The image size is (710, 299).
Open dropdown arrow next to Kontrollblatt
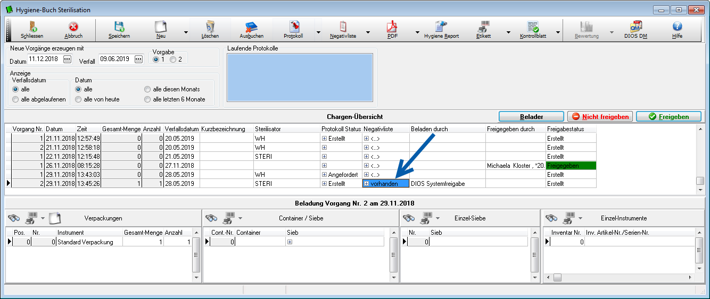(557, 32)
